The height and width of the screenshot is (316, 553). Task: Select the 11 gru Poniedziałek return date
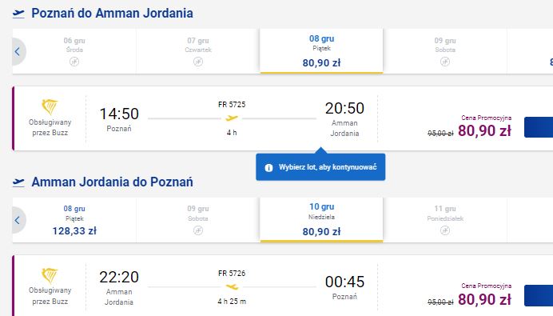[x=445, y=220]
